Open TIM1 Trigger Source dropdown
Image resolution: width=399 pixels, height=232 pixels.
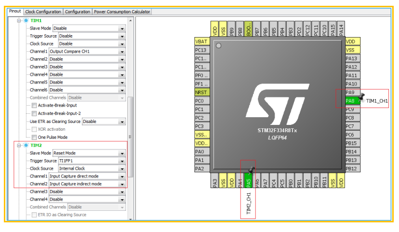click(x=92, y=36)
